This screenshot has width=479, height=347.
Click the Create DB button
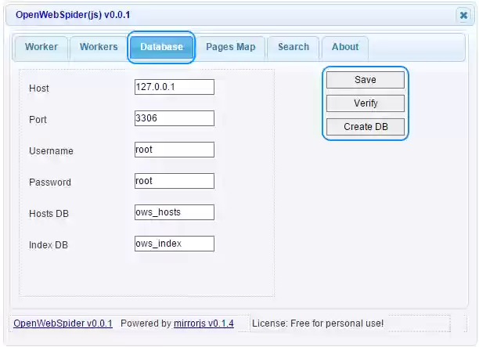tap(365, 127)
